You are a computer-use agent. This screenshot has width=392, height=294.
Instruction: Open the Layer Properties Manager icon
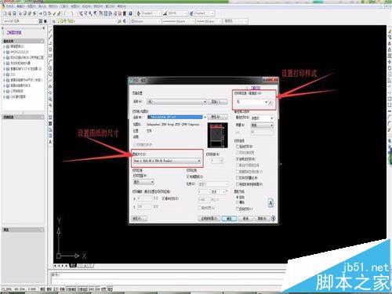tap(54, 21)
